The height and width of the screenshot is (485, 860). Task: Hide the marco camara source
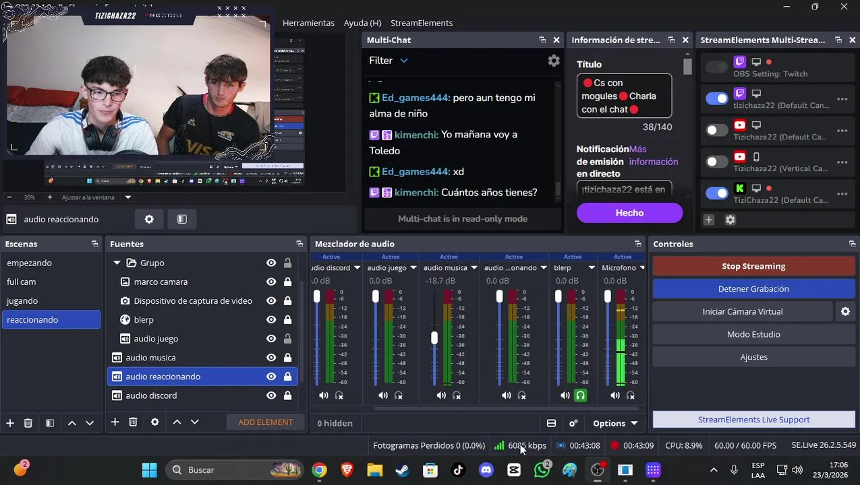click(x=271, y=282)
